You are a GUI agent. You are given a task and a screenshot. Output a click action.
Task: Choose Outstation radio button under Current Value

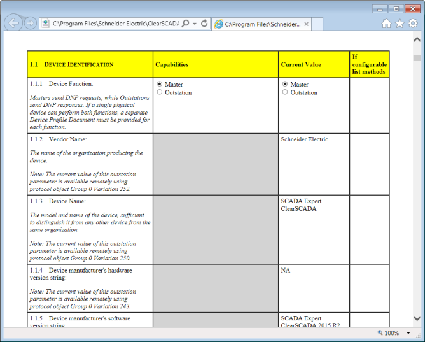(x=285, y=92)
